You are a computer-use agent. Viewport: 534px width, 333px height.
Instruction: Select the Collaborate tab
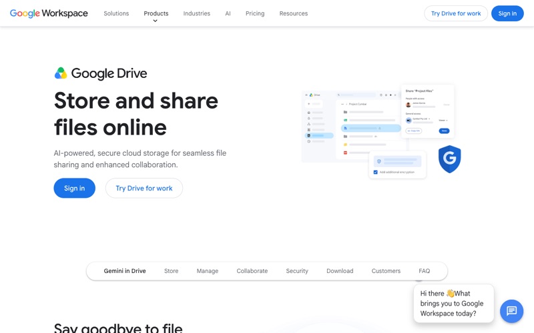[x=252, y=271]
